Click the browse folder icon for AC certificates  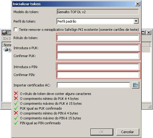(x=135, y=85)
